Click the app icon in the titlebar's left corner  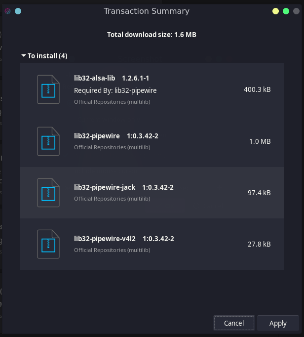[x=7, y=11]
